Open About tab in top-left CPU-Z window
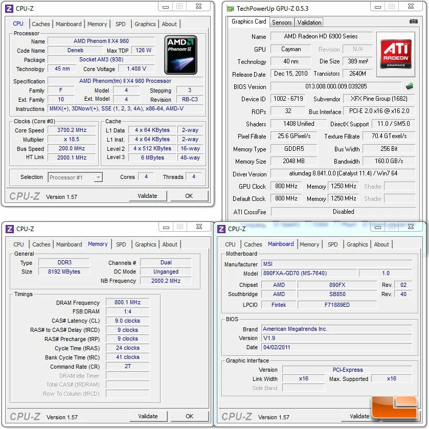Image resolution: width=429 pixels, height=429 pixels. coord(169,24)
